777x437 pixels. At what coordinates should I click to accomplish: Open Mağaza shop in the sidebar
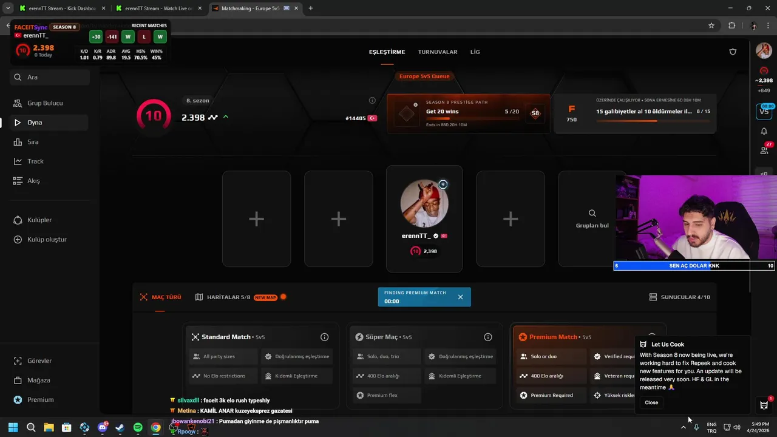point(50,380)
